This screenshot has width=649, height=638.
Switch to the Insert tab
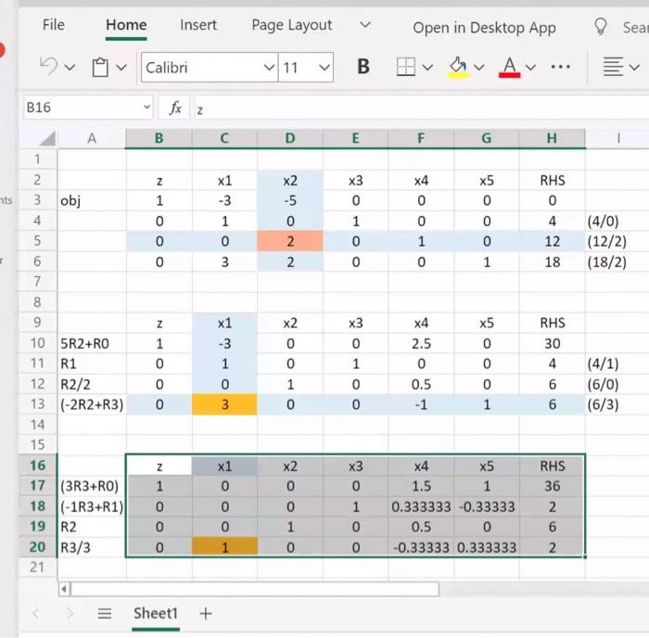pyautogui.click(x=198, y=25)
